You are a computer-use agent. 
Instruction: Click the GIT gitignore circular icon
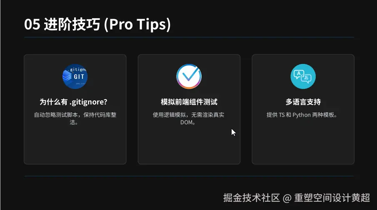(75, 76)
